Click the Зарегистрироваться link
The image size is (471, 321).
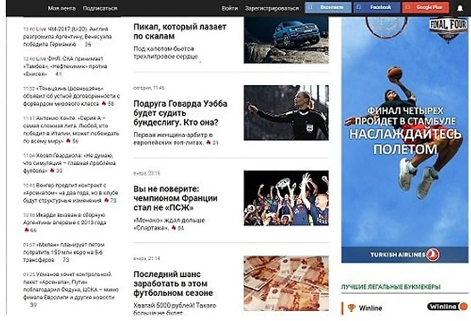coord(272,8)
